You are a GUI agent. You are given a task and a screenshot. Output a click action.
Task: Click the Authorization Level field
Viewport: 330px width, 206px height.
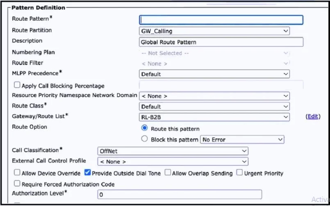point(180,195)
